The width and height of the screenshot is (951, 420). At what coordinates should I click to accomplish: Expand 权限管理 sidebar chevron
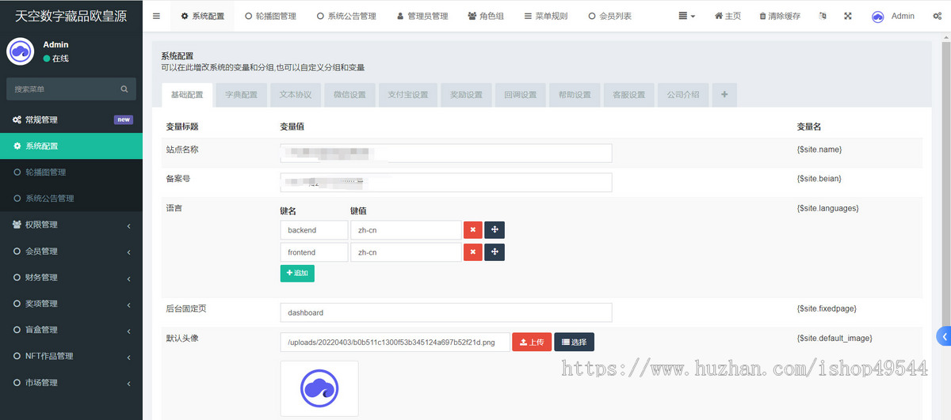click(x=128, y=225)
